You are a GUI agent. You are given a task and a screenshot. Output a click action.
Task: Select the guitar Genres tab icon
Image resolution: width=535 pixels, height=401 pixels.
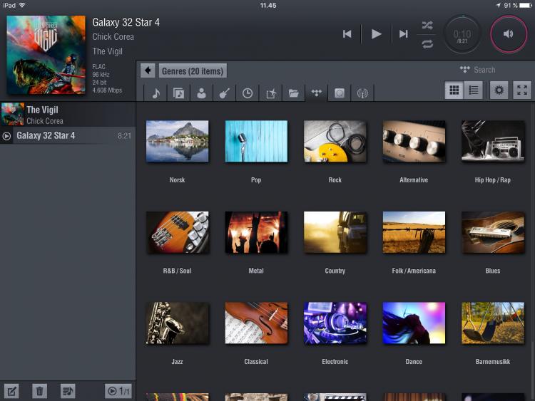[224, 93]
